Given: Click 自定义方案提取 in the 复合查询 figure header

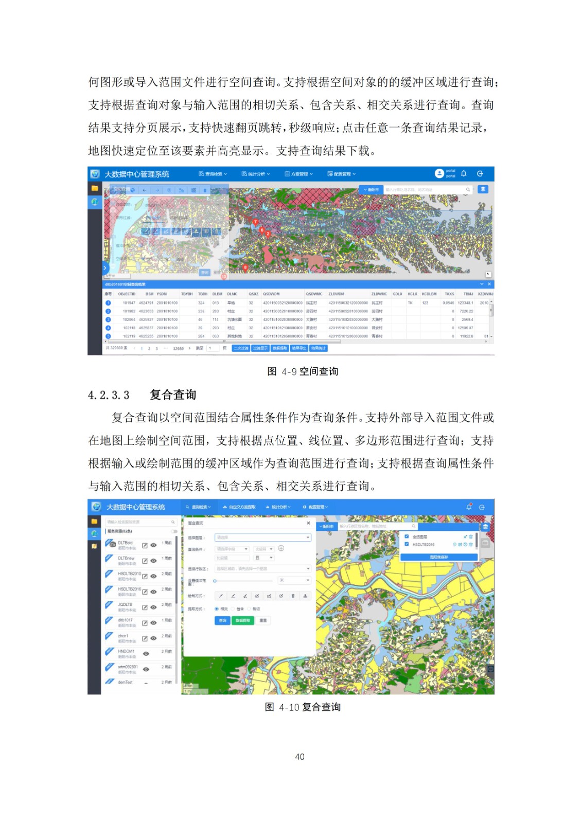Looking at the screenshot, I should point(239,507).
